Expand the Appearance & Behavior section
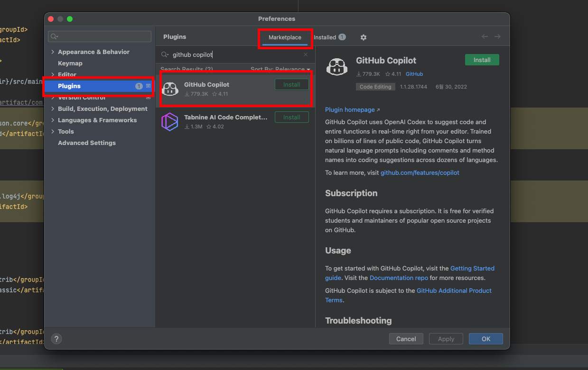 pyautogui.click(x=53, y=52)
